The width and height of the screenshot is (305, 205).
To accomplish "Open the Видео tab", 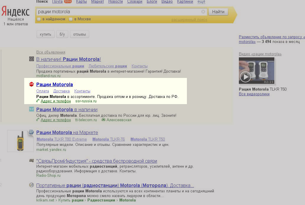I will pos(167,1).
